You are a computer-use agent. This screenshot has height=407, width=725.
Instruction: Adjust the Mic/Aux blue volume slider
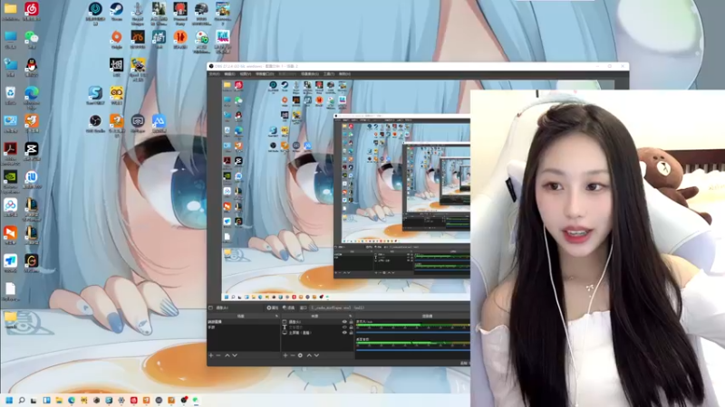pyautogui.click(x=413, y=332)
